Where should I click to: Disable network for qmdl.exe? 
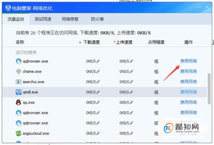[x=189, y=92]
